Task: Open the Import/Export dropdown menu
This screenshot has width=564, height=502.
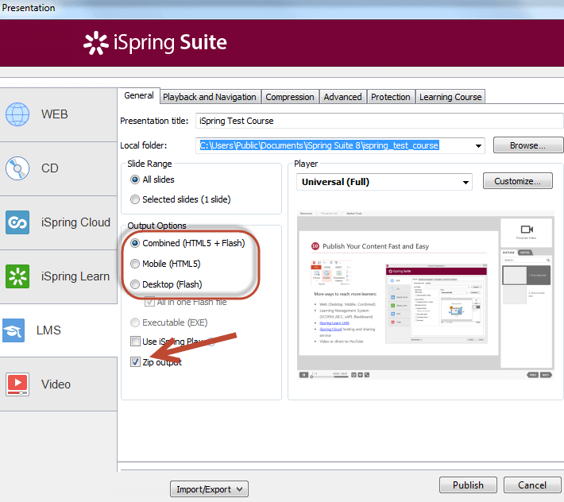Action: [x=209, y=489]
